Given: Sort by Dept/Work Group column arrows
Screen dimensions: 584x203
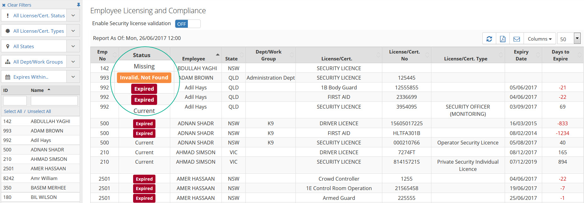Looking at the screenshot, I should 292,55.
